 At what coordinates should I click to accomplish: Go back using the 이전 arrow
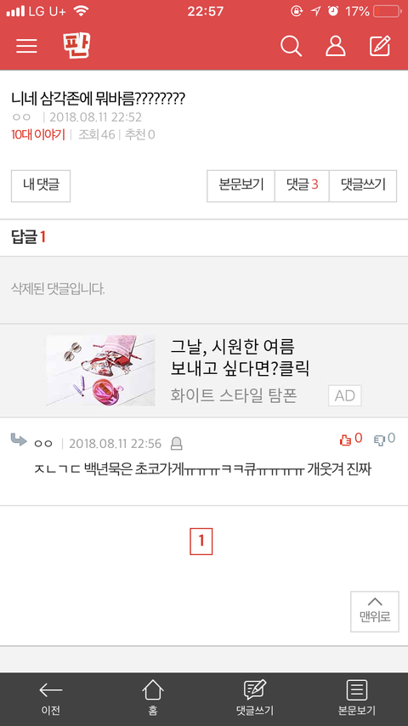pos(50,699)
